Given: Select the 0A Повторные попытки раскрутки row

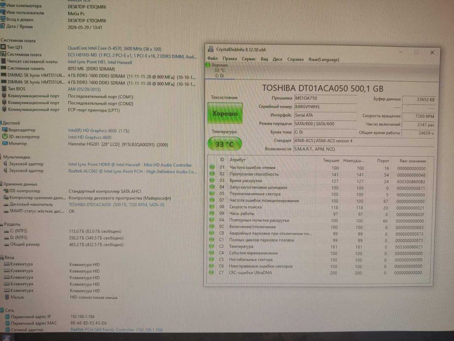Looking at the screenshot, I should click(x=318, y=220).
